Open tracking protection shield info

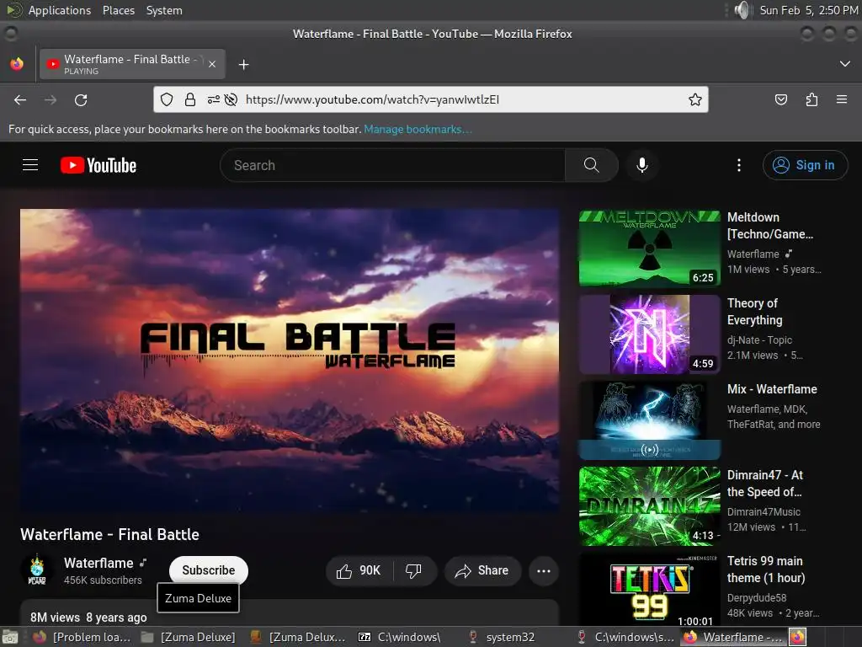(x=167, y=99)
